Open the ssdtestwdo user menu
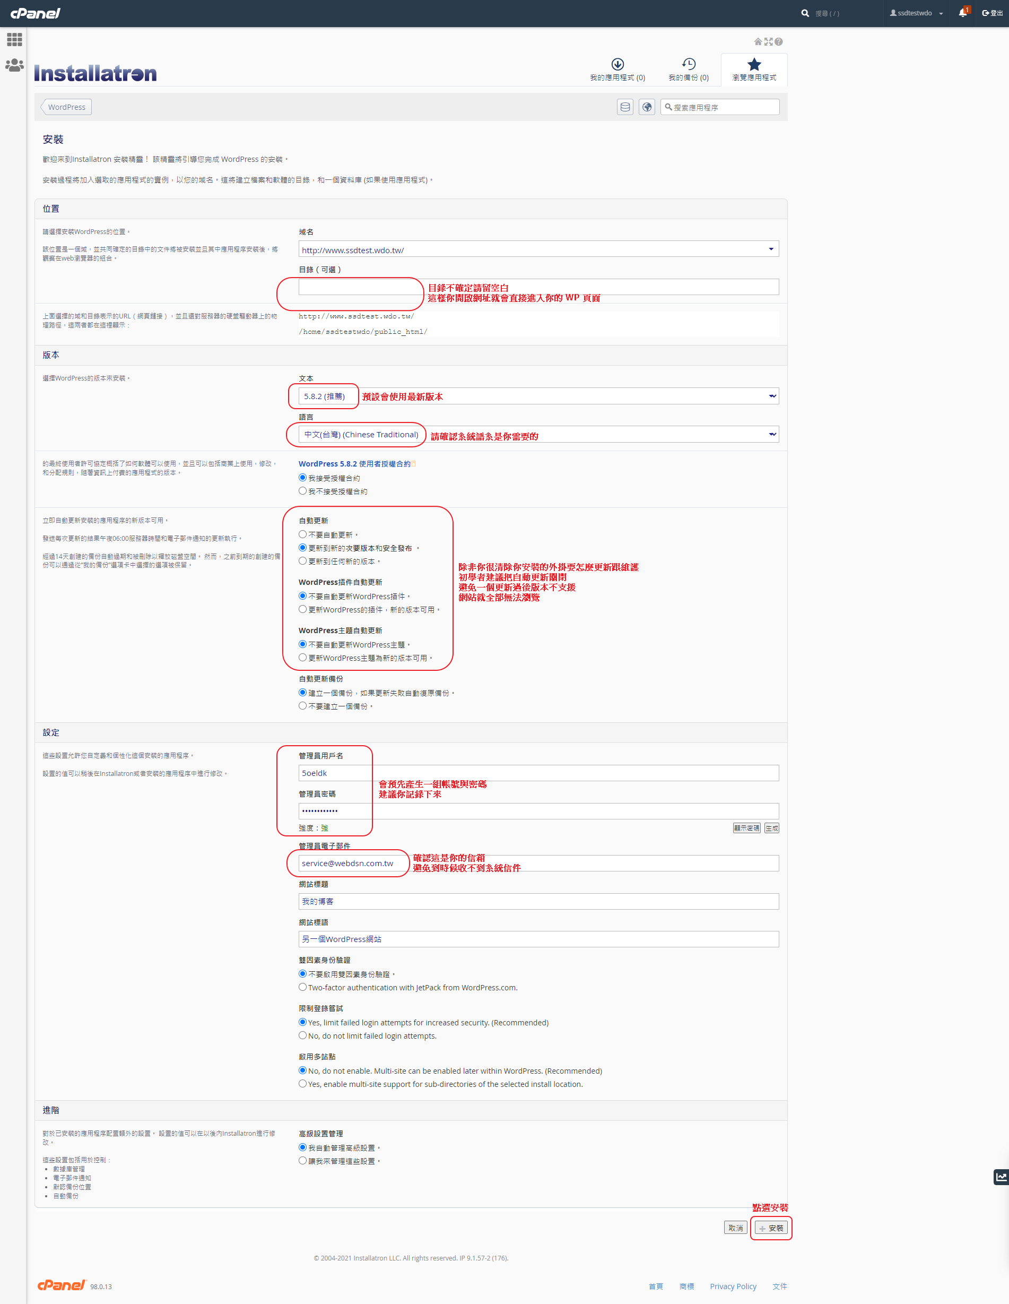This screenshot has width=1009, height=1304. pos(916,13)
